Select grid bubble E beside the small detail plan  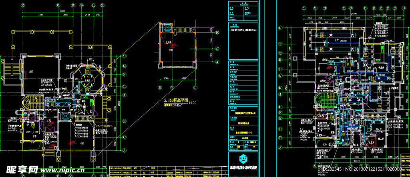[x=217, y=33]
